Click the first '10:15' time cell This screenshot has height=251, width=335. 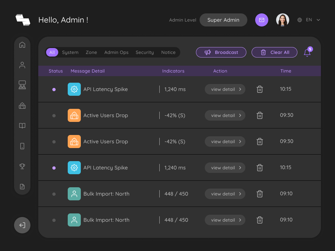pos(286,89)
